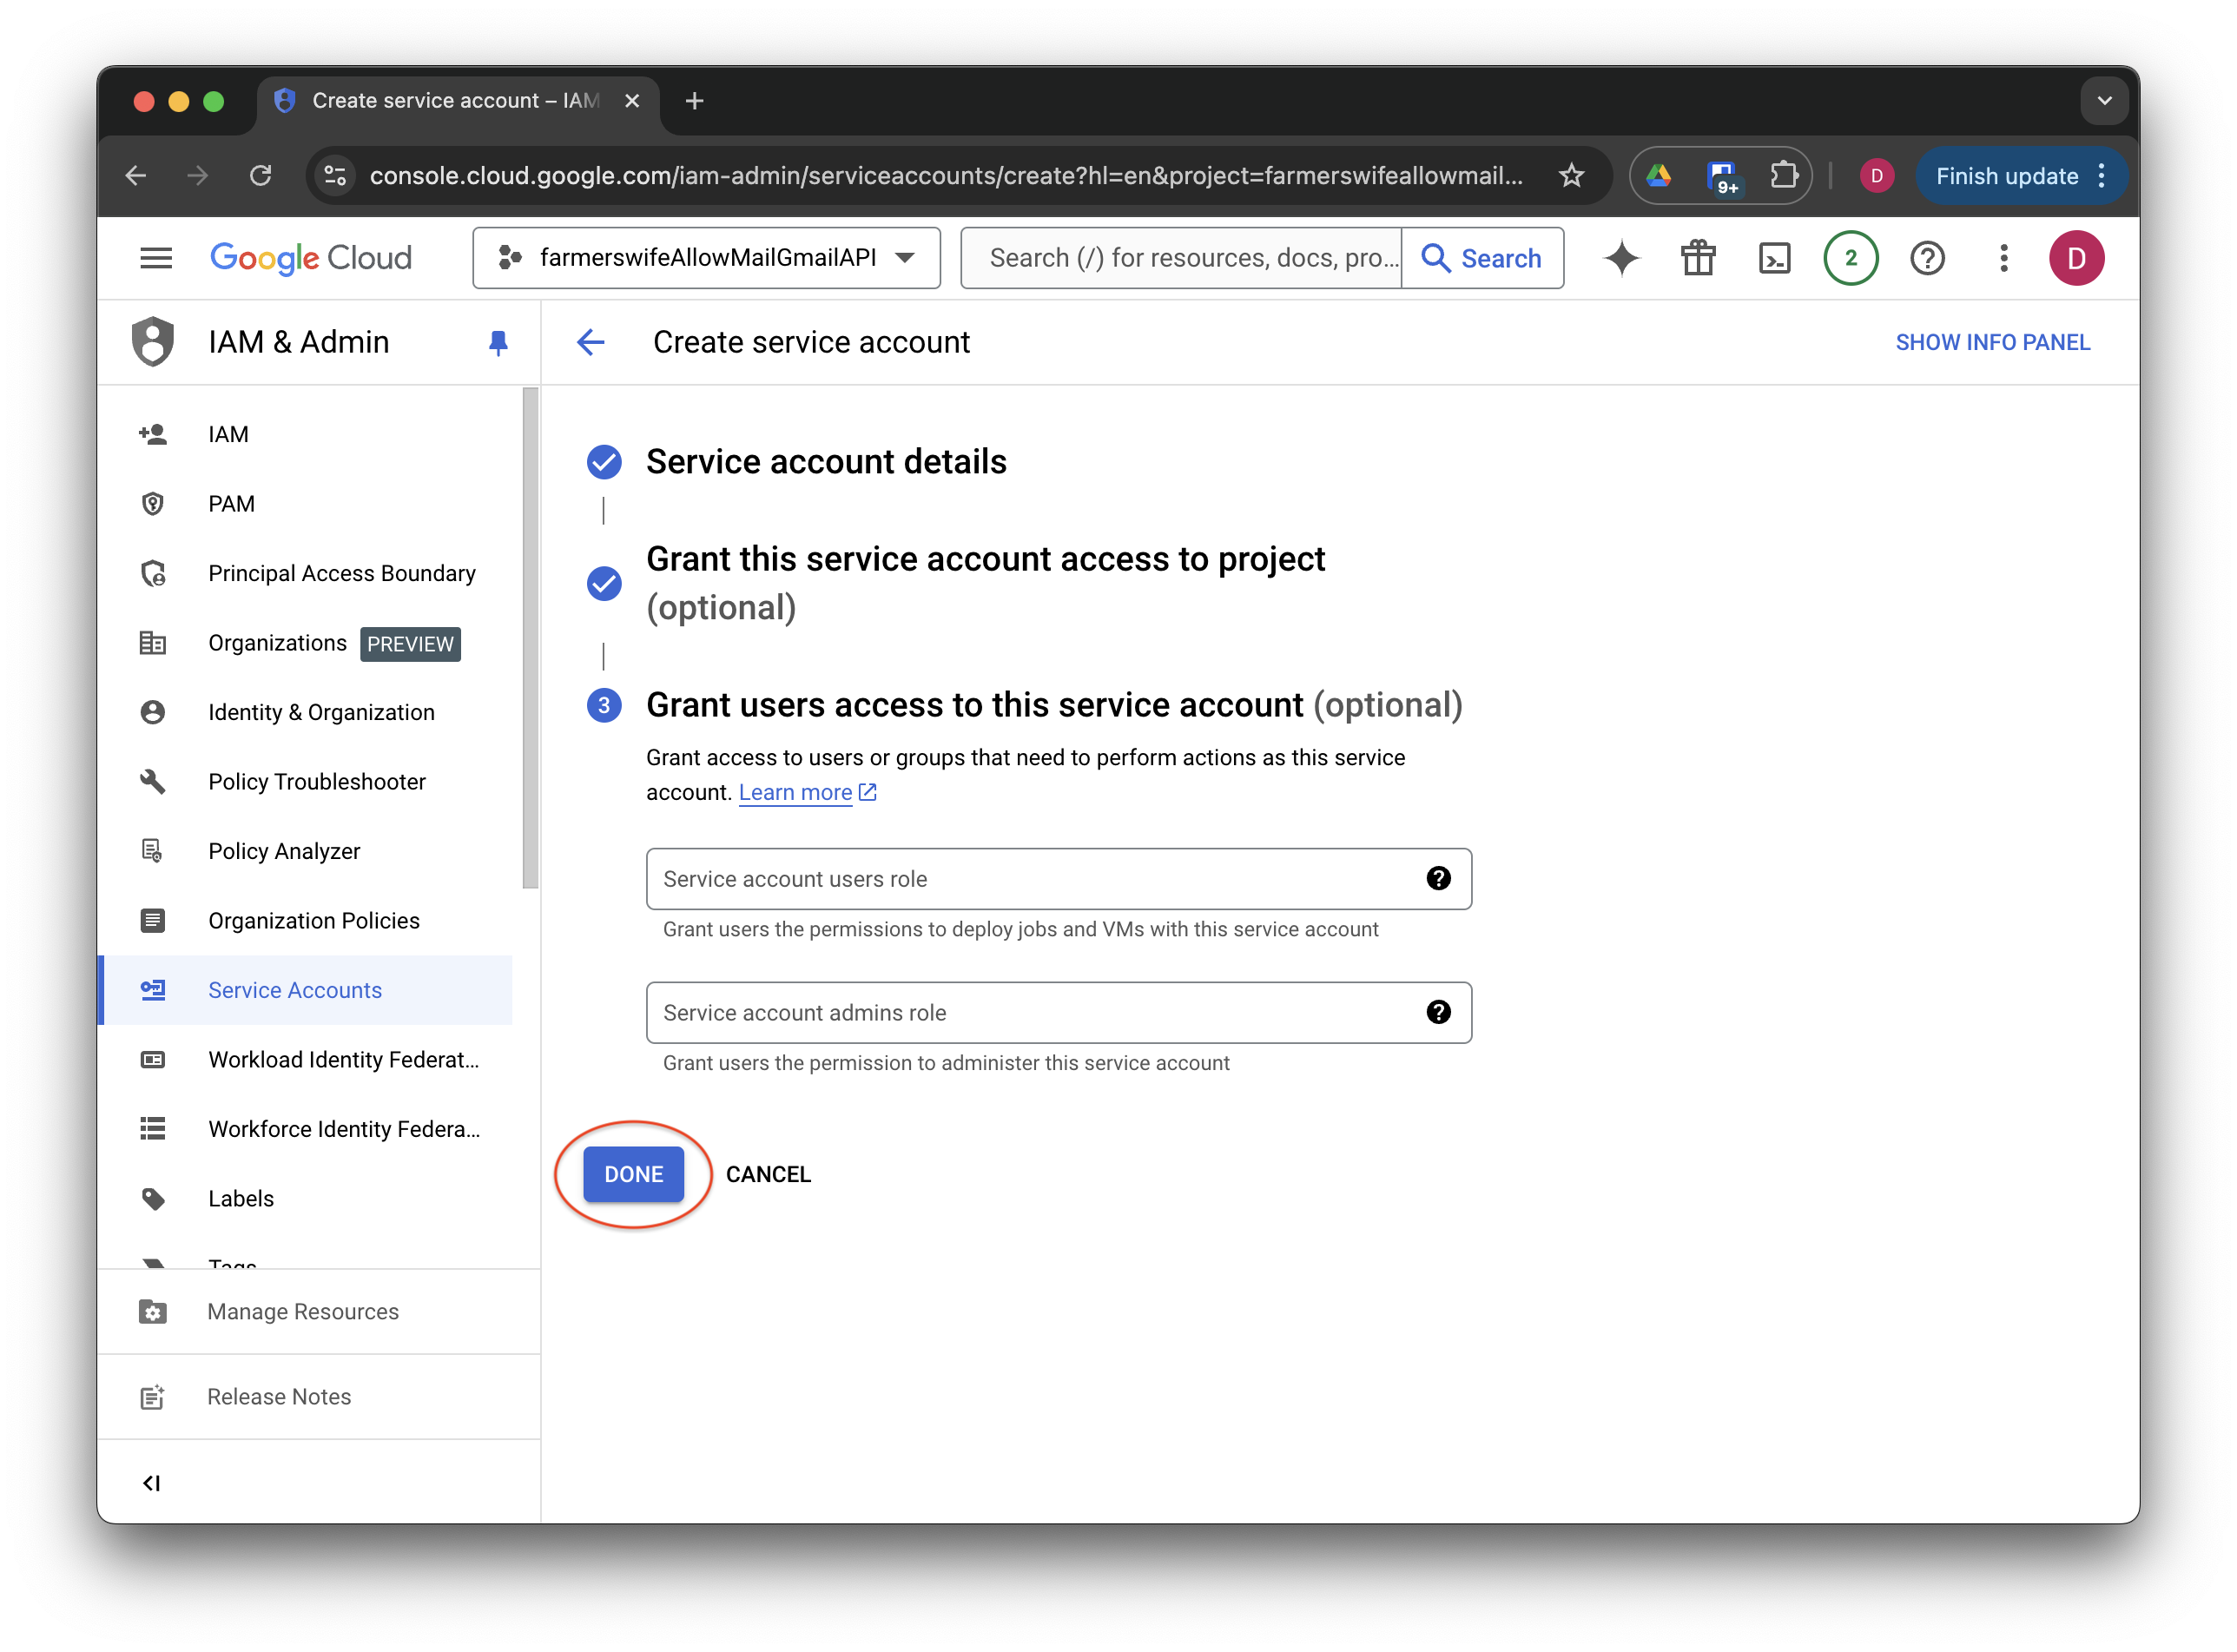
Task: Click help icon in admins role field
Action: 1437,1012
